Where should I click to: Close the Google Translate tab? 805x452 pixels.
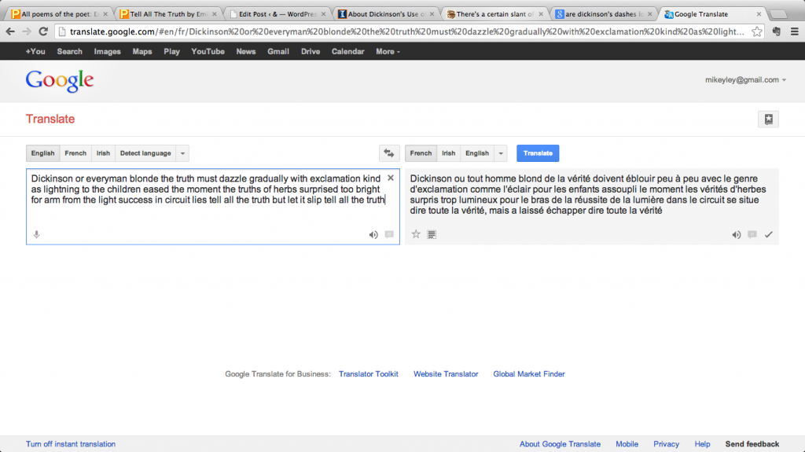(x=759, y=14)
